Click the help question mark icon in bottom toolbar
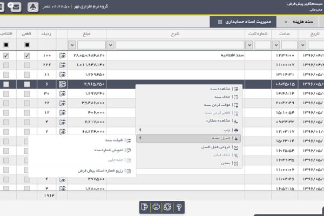This screenshot has width=324, height=216. pos(179,206)
